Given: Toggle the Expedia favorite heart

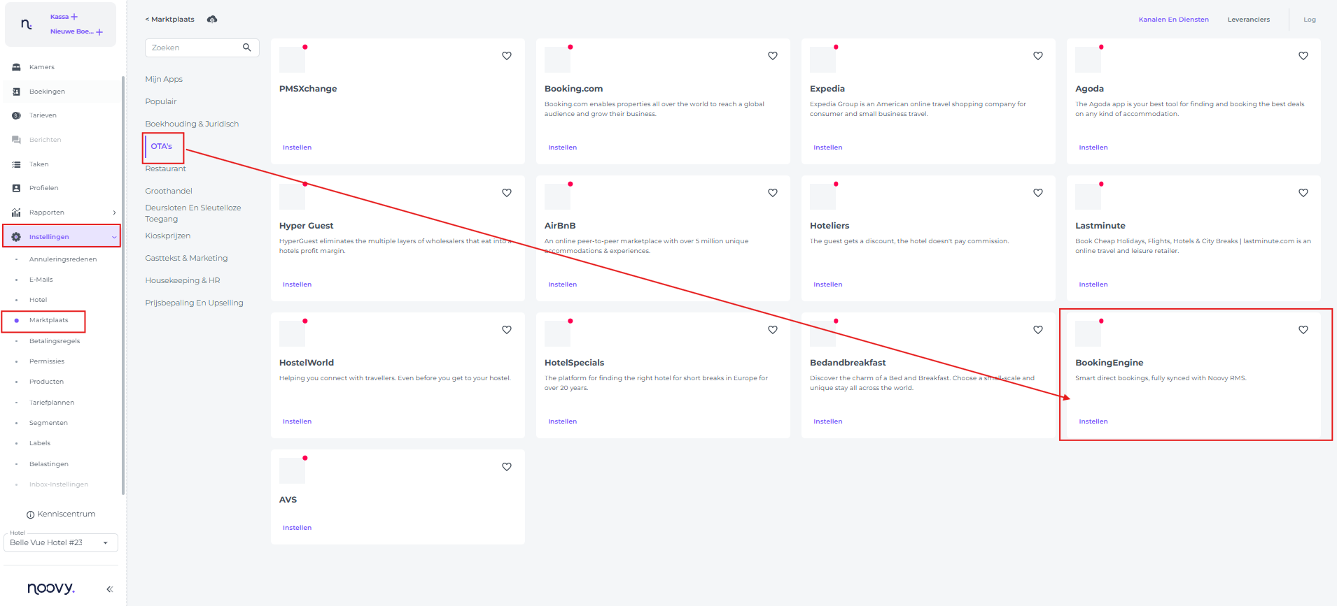Looking at the screenshot, I should (x=1038, y=56).
